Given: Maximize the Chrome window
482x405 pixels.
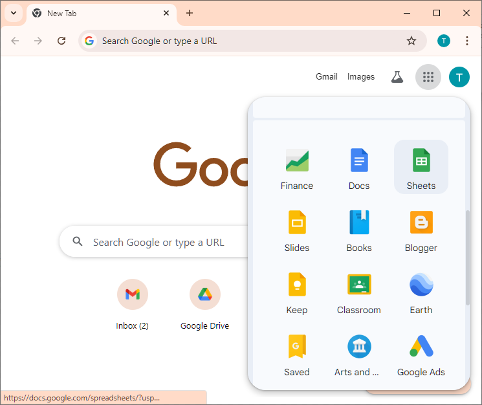Looking at the screenshot, I should (437, 13).
